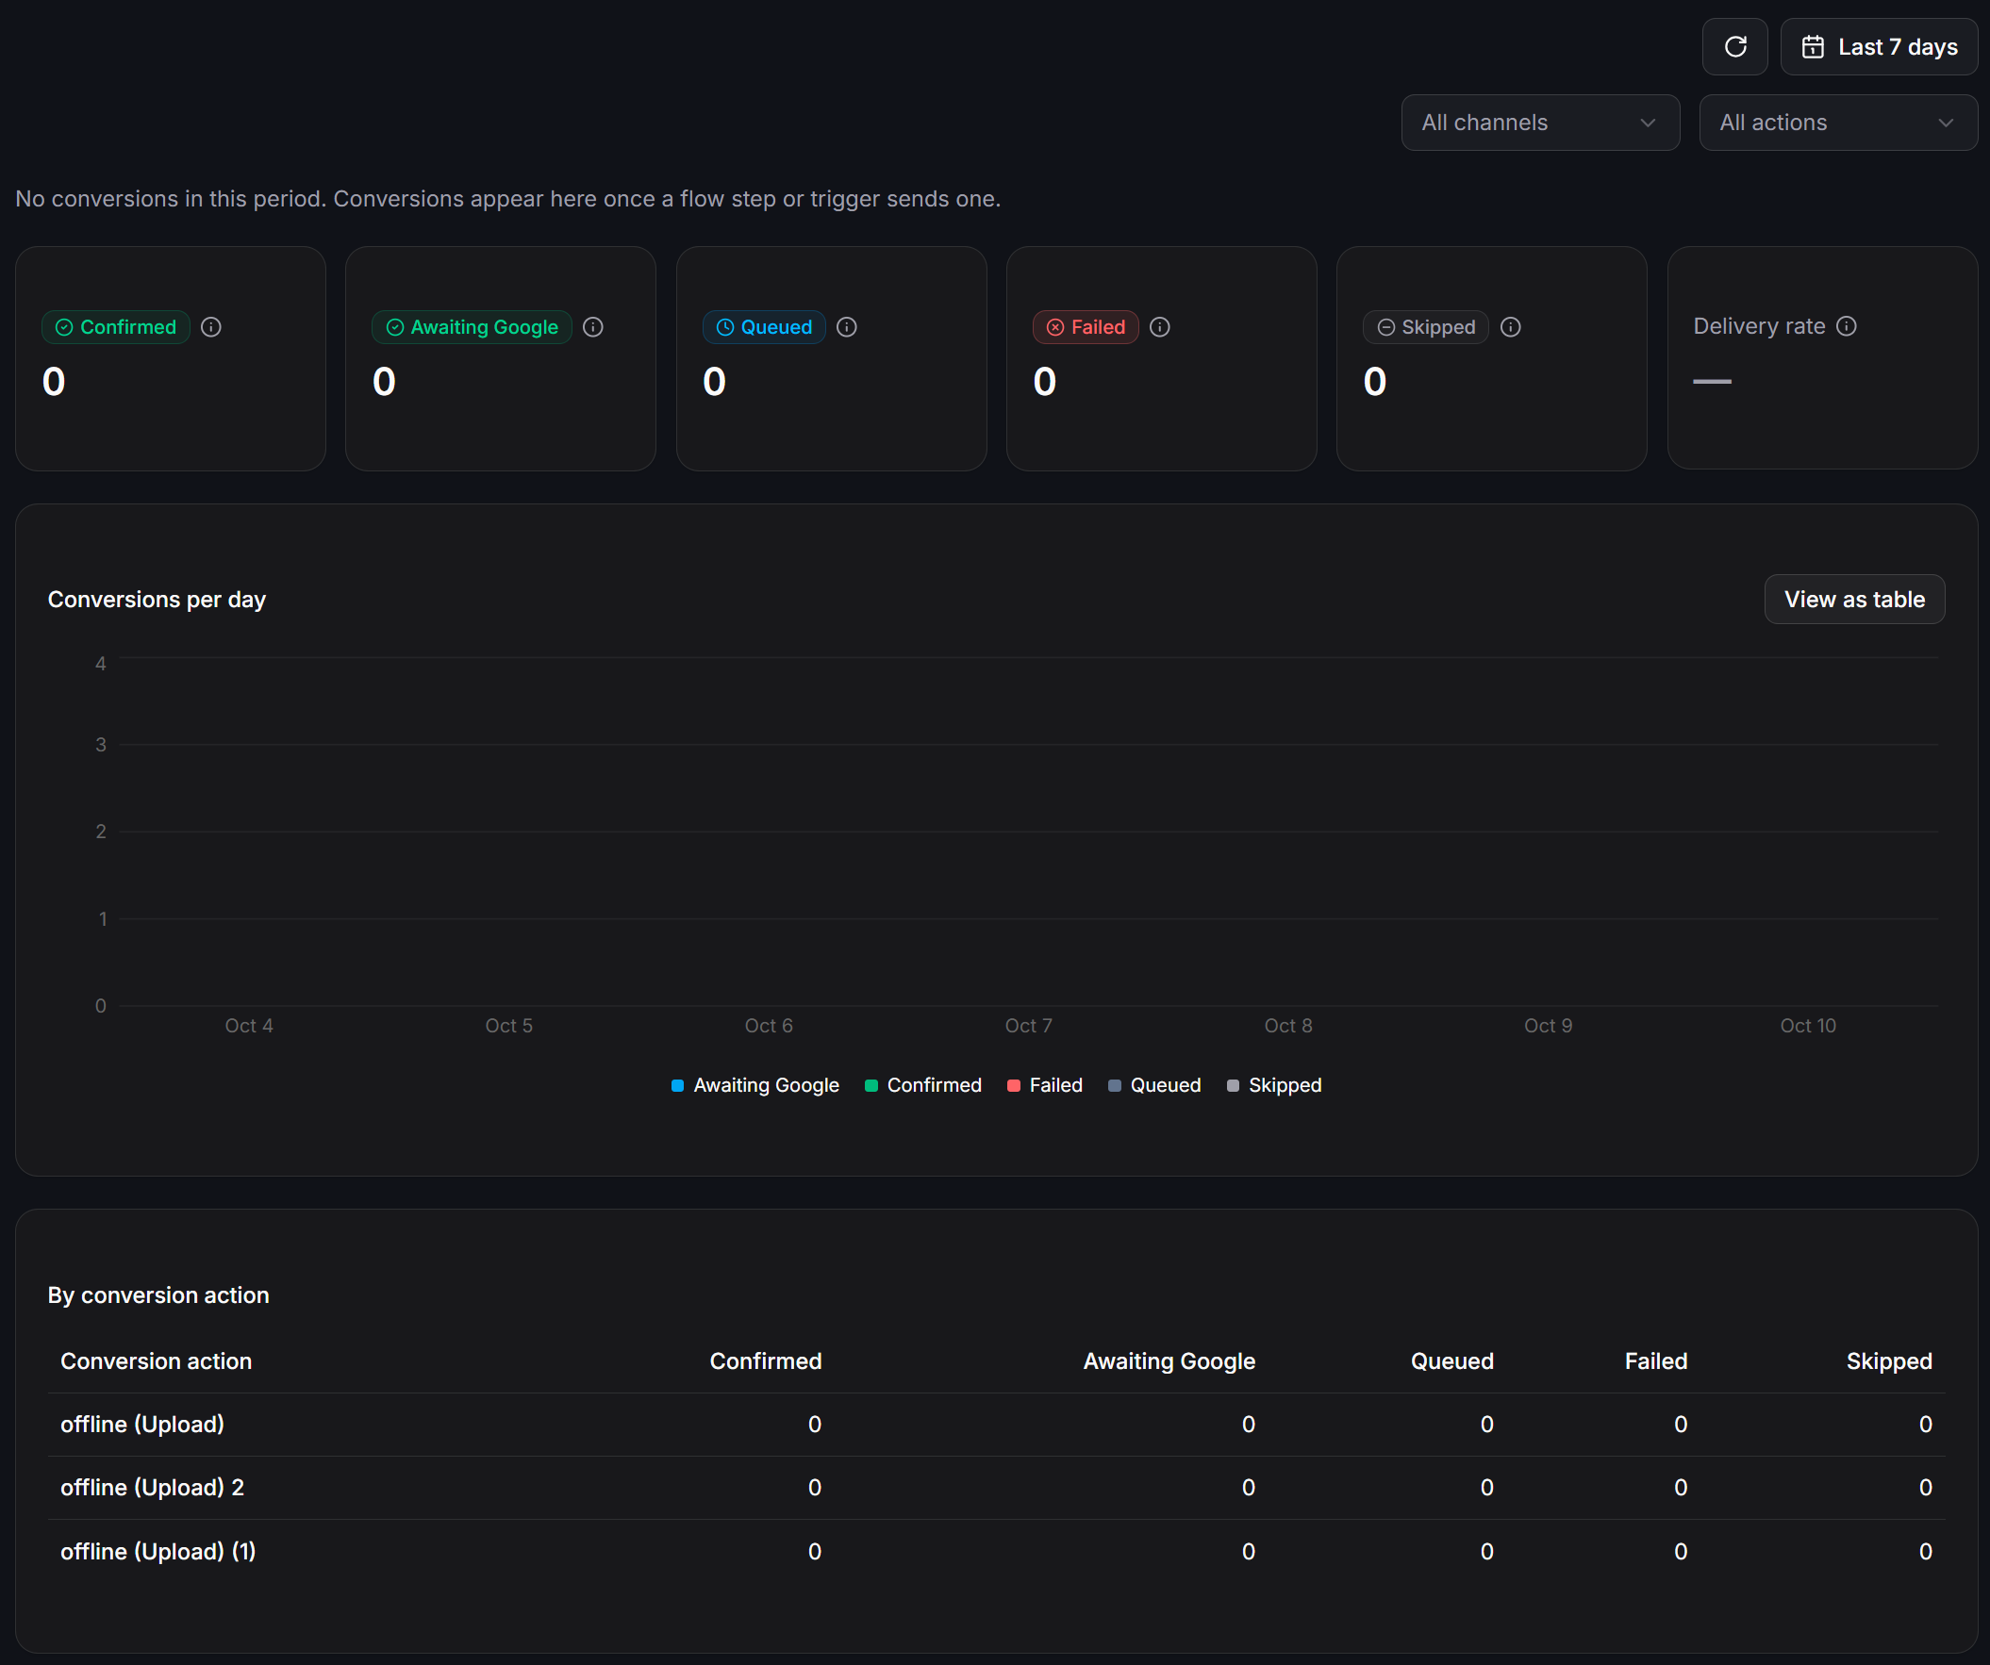Click the info icon next to Confirmed
The width and height of the screenshot is (1990, 1665).
[x=211, y=327]
